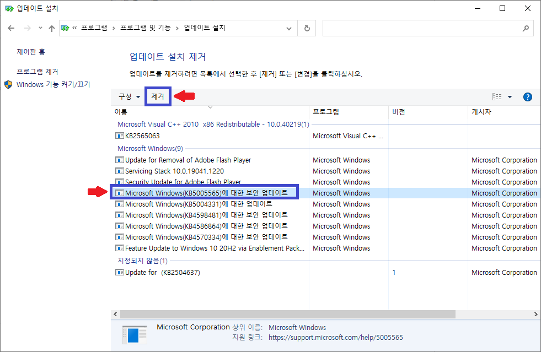This screenshot has width=541, height=352.
Task: Click icon beside KB4586864 entry
Action: pos(119,226)
